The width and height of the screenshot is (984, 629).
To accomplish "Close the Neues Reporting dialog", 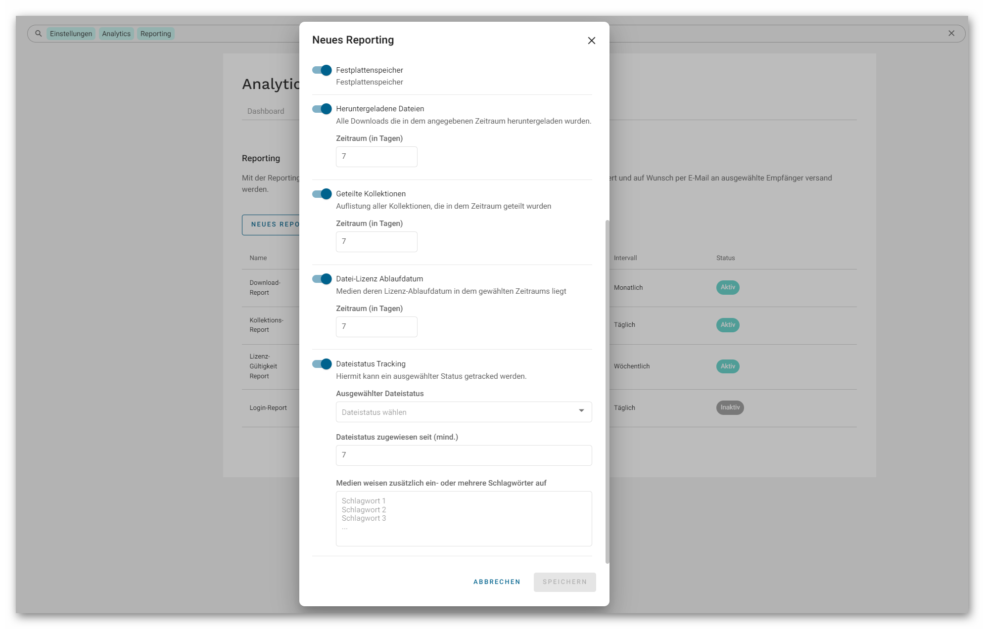I will [x=591, y=41].
